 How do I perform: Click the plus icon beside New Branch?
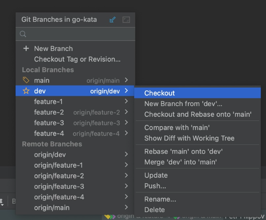(x=26, y=49)
